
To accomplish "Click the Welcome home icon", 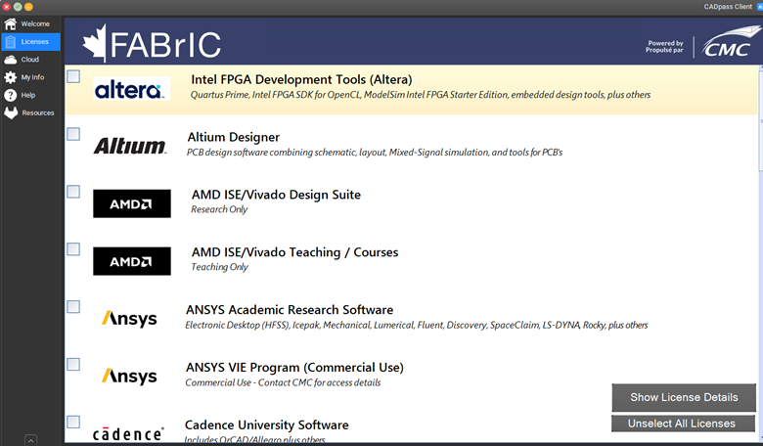I will (10, 23).
